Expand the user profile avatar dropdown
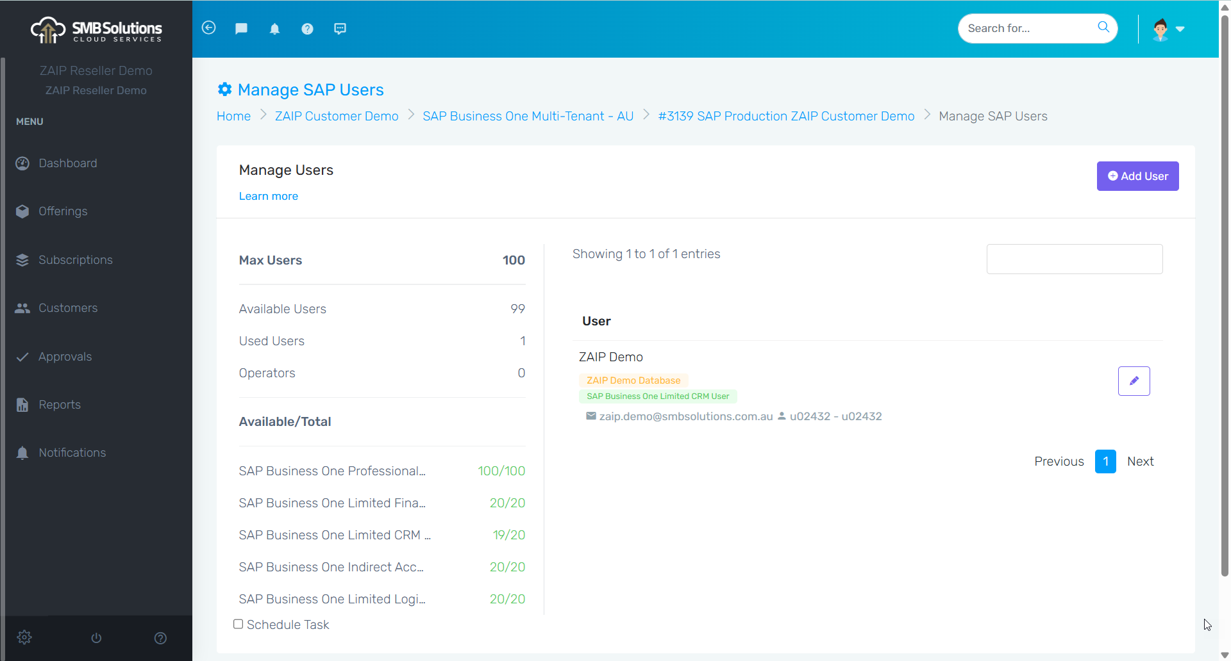 (1168, 28)
